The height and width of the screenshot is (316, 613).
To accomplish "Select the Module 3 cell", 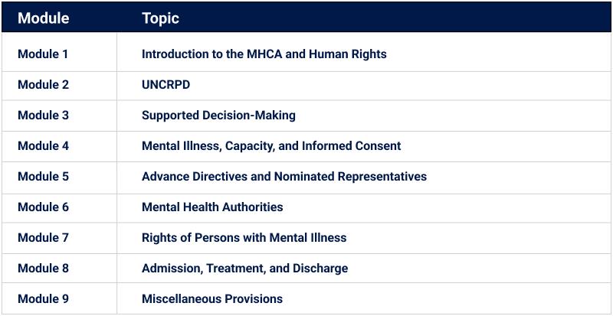I will [43, 116].
